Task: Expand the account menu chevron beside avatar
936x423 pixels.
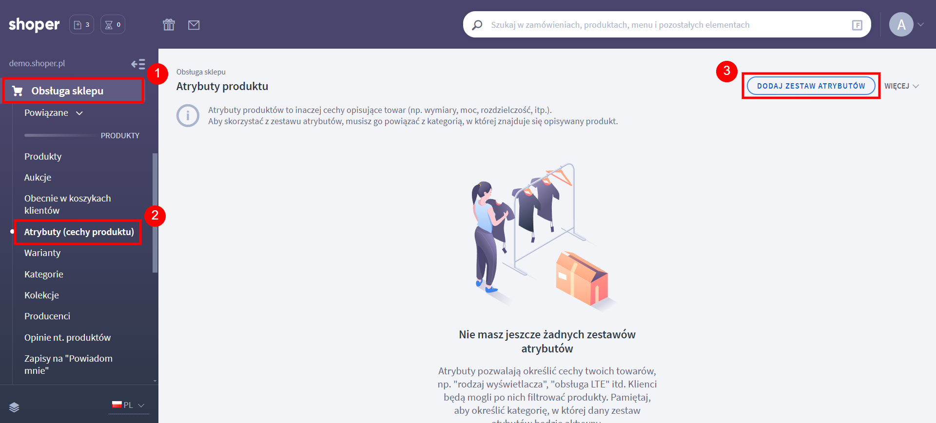Action: point(921,24)
